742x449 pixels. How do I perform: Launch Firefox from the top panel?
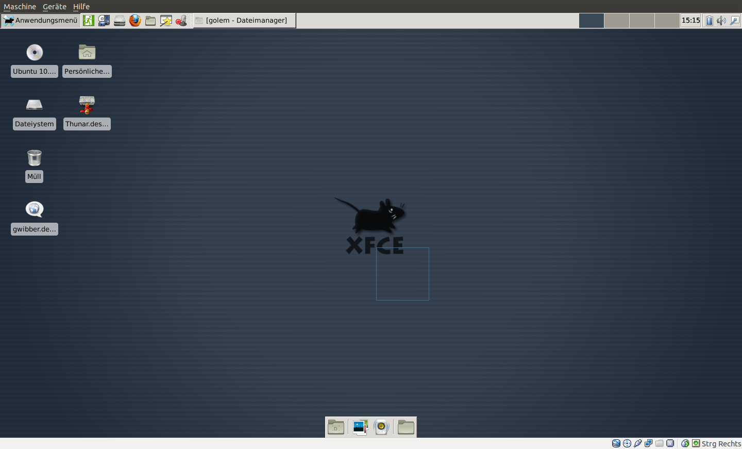(134, 21)
